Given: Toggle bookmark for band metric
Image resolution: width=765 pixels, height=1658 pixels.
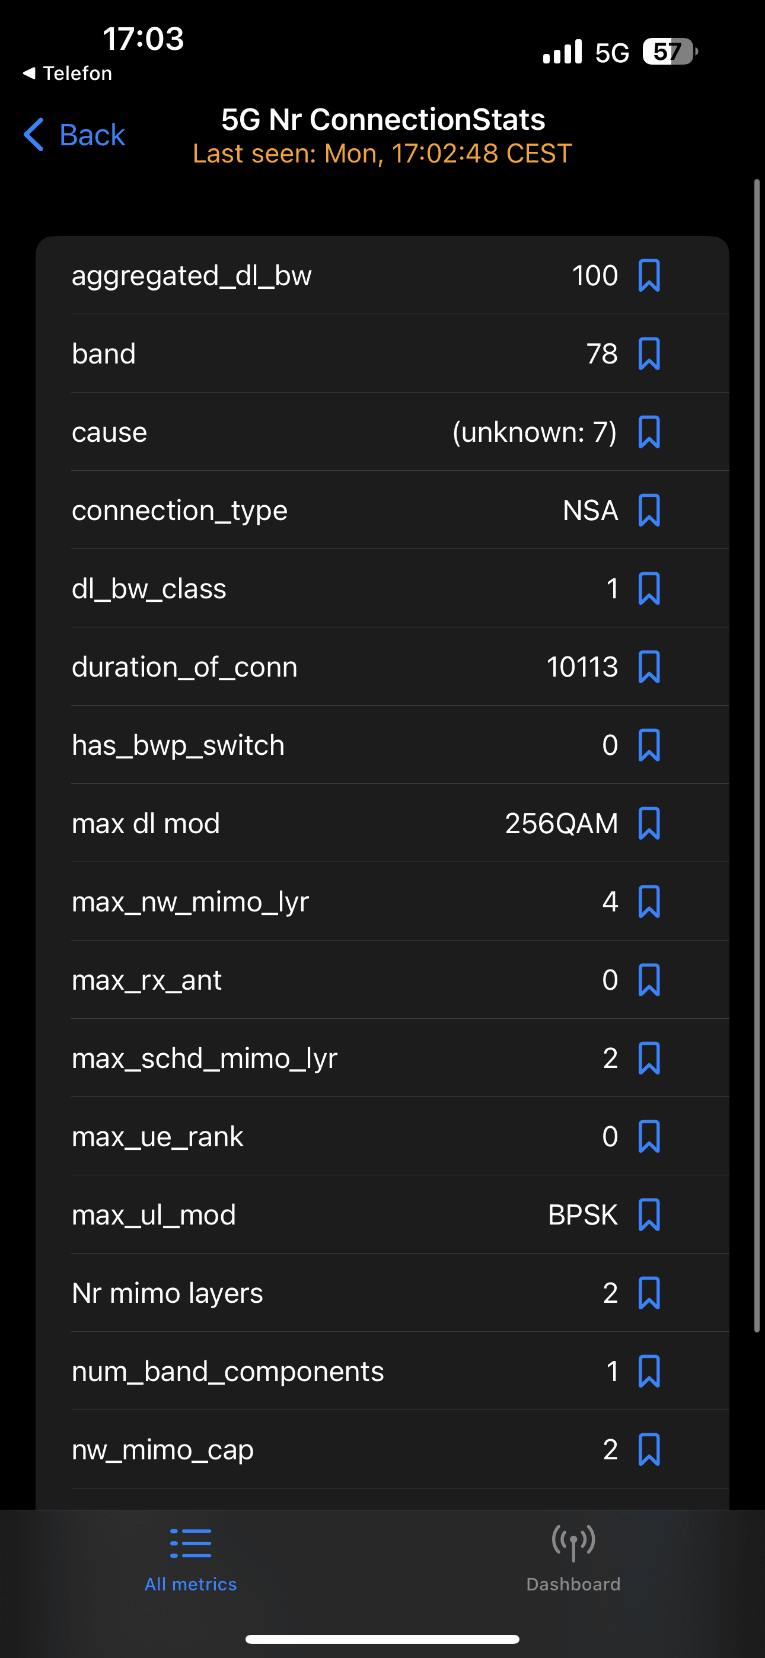Looking at the screenshot, I should point(648,354).
